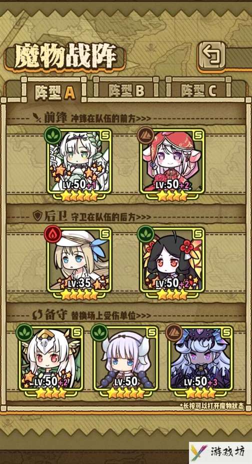This screenshot has width=252, height=464.
Task: Click the back arrow button
Action: click(212, 57)
